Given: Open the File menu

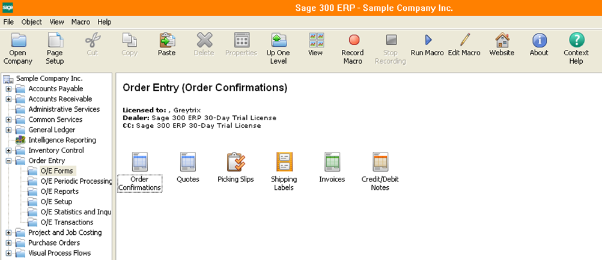Looking at the screenshot, I should [8, 22].
